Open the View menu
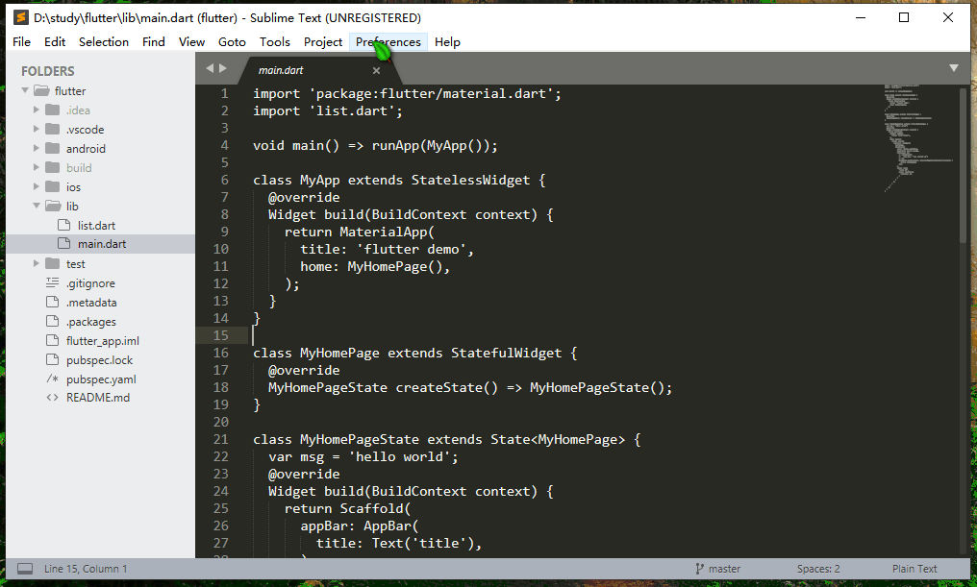This screenshot has width=977, height=587. coord(191,41)
